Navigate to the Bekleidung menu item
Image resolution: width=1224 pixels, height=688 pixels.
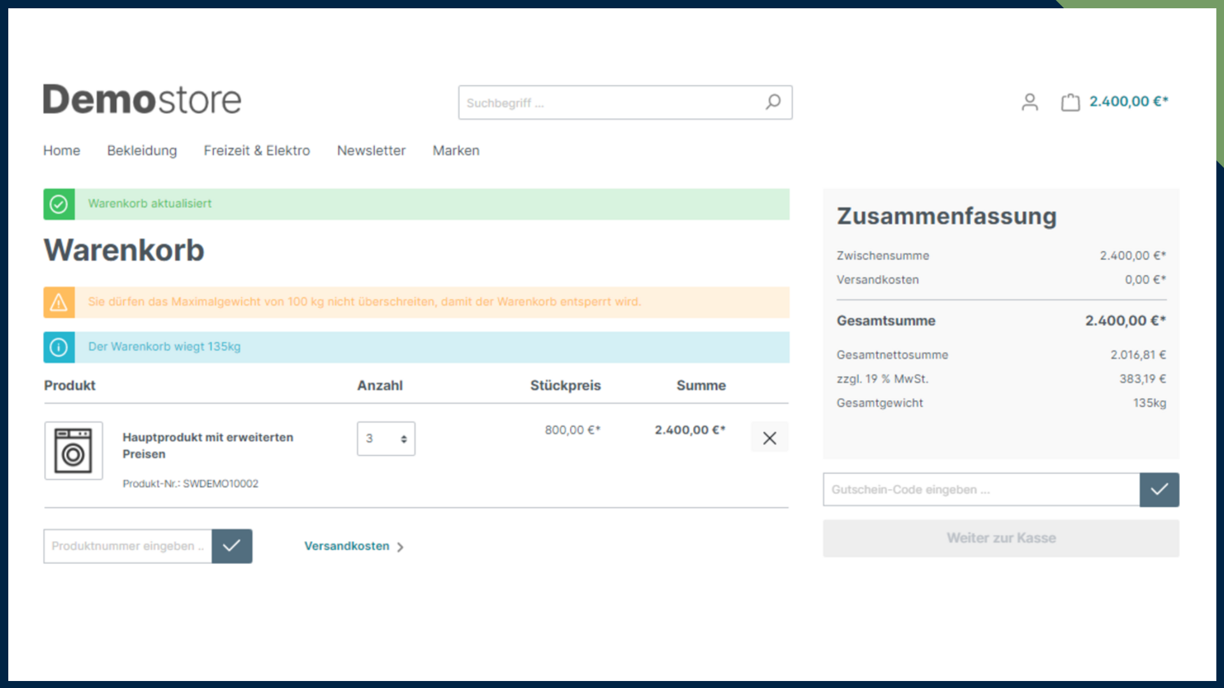tap(142, 150)
